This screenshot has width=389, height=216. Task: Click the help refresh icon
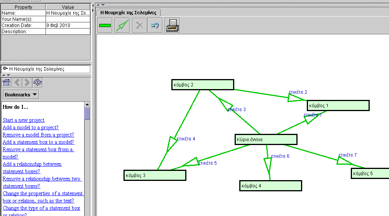pyautogui.click(x=37, y=82)
